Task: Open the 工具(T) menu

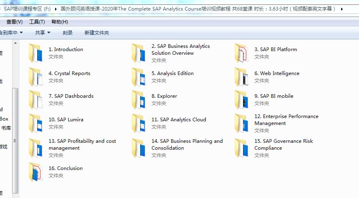Action: [x=37, y=22]
